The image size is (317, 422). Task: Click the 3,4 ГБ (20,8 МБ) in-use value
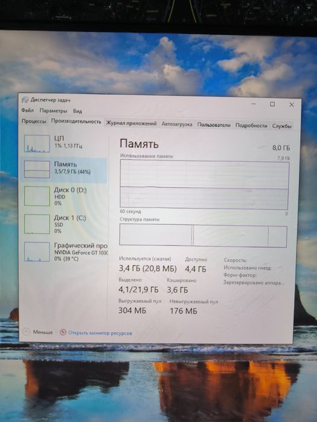click(148, 268)
